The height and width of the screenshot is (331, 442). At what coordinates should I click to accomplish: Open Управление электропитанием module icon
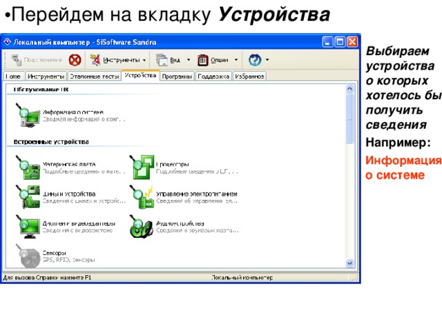[x=142, y=197]
